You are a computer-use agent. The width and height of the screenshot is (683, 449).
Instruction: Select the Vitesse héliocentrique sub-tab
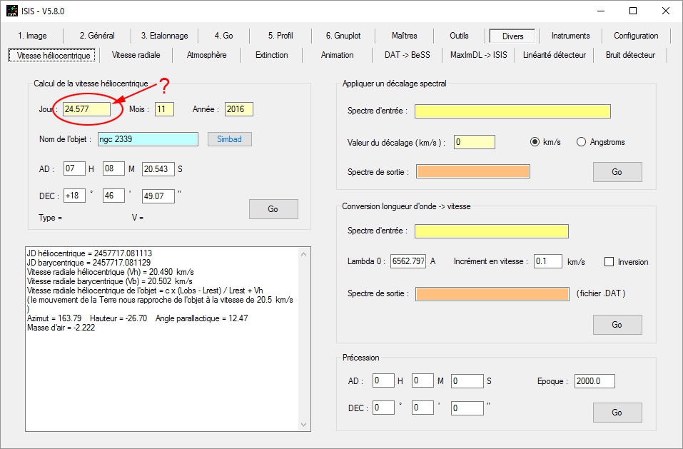[53, 55]
